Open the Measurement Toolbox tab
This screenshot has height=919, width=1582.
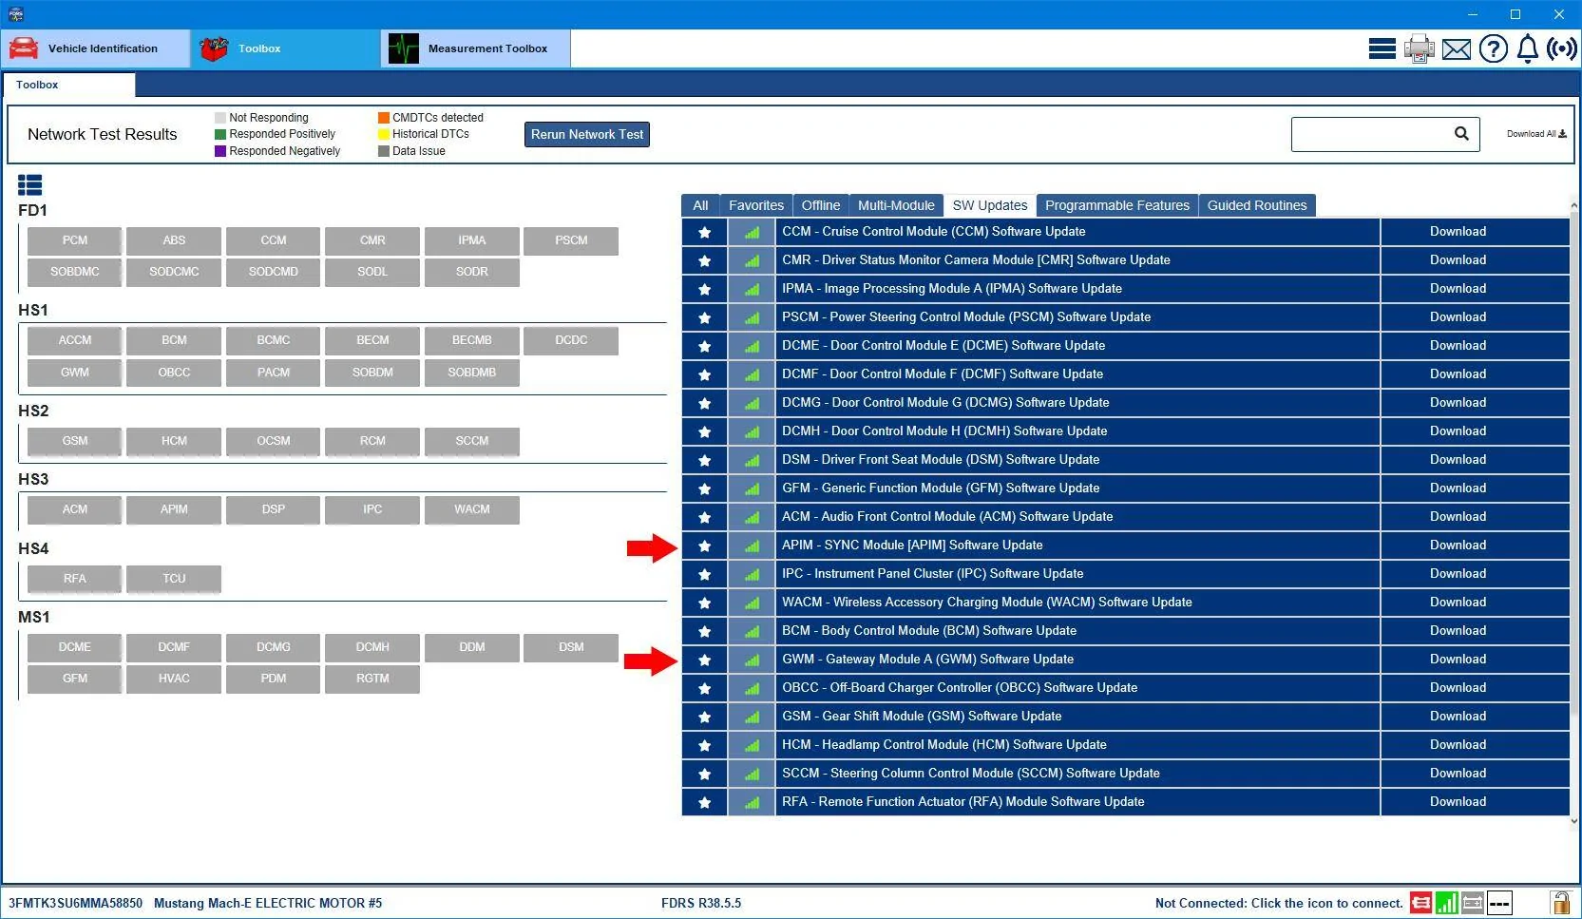coord(475,48)
